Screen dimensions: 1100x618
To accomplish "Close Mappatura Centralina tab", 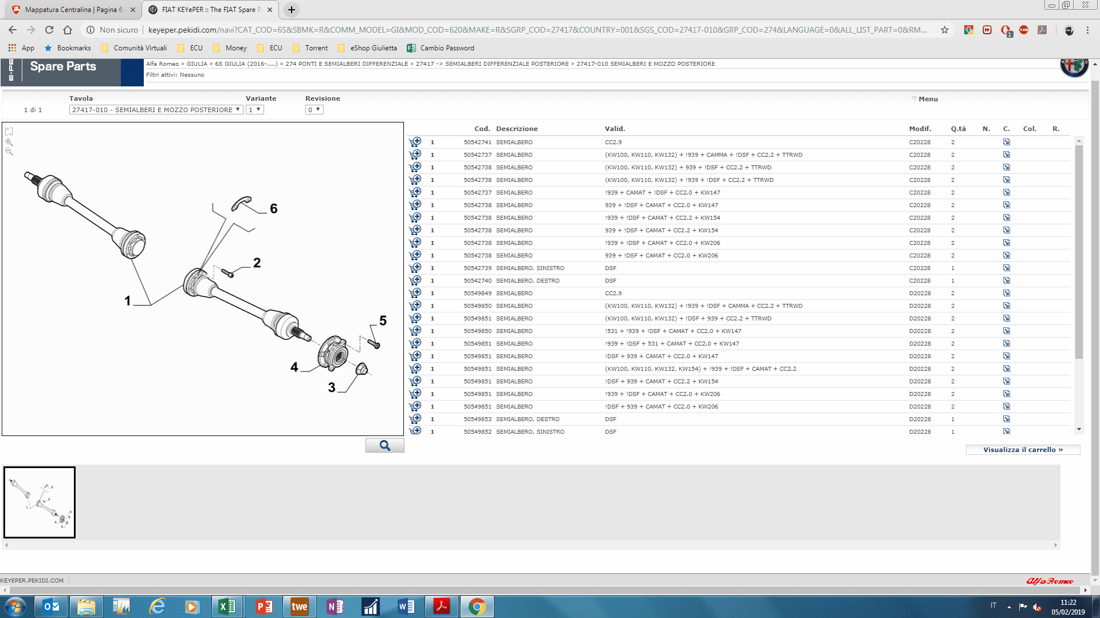I will click(x=133, y=10).
